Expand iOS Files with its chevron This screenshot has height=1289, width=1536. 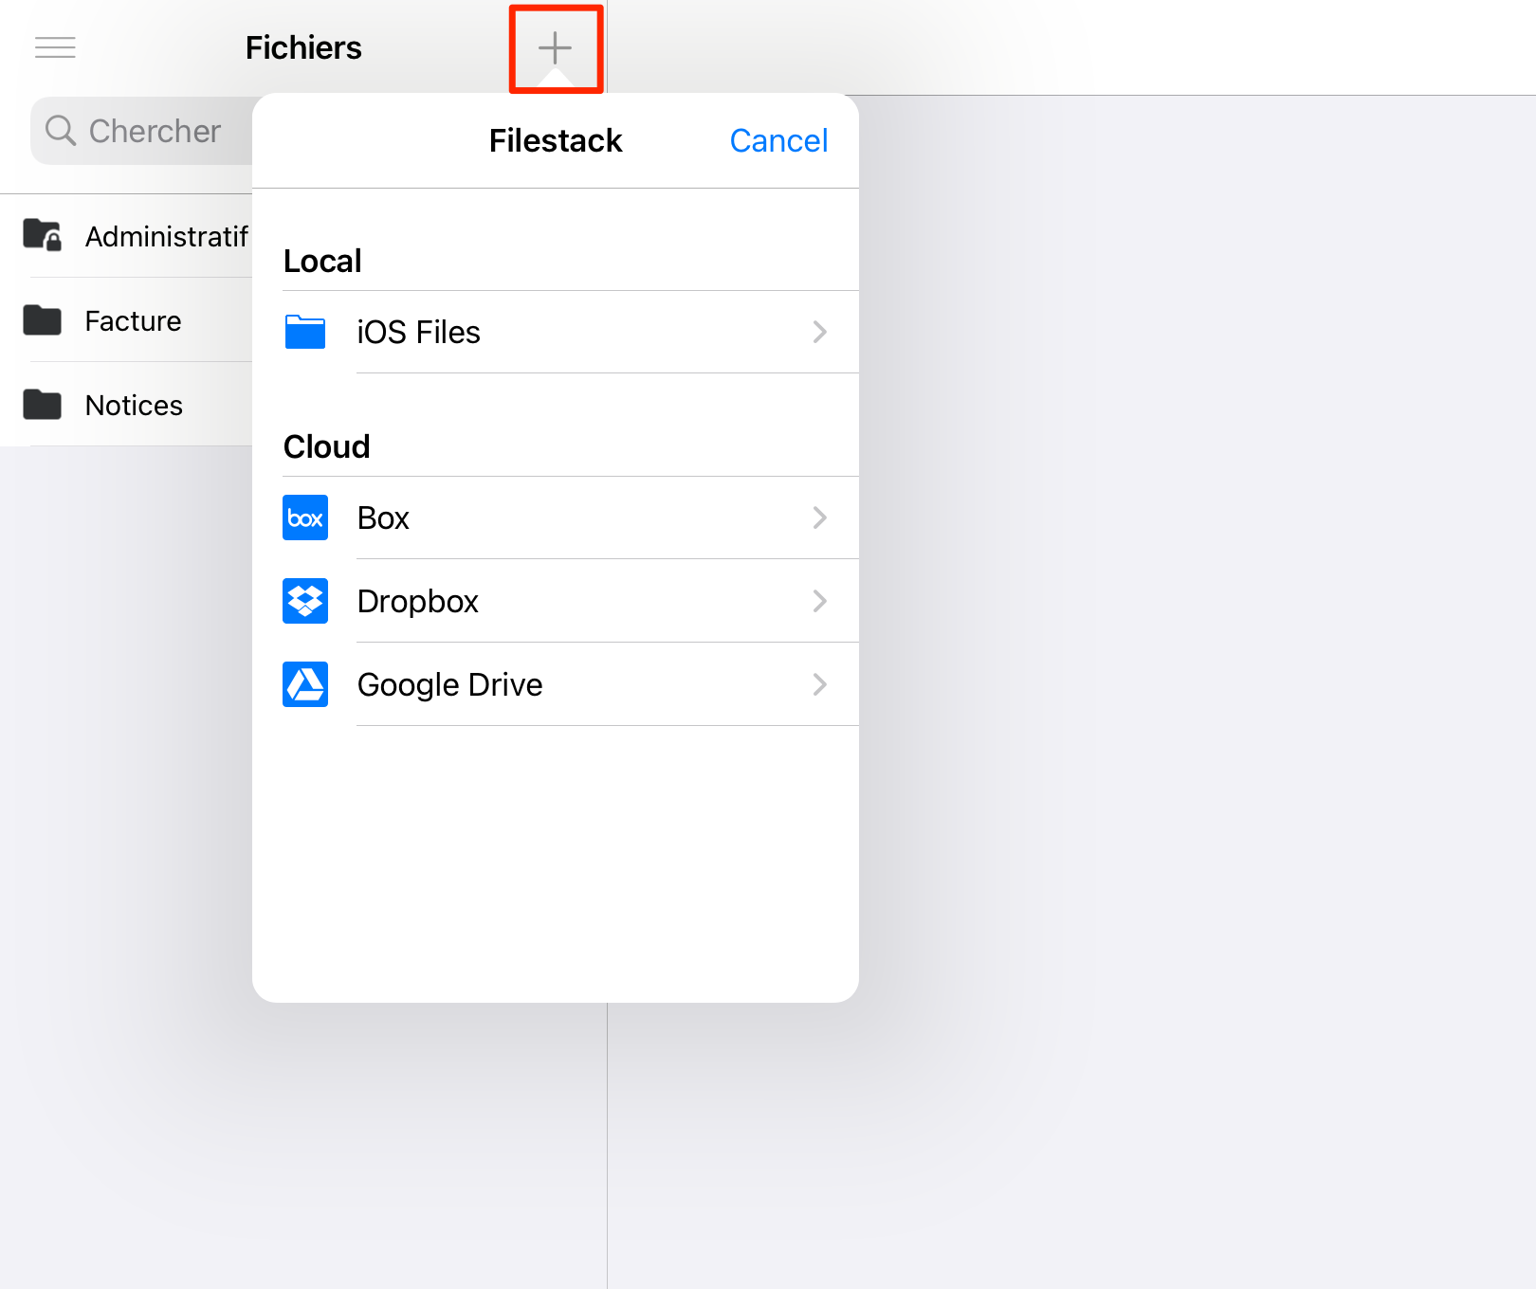click(820, 332)
